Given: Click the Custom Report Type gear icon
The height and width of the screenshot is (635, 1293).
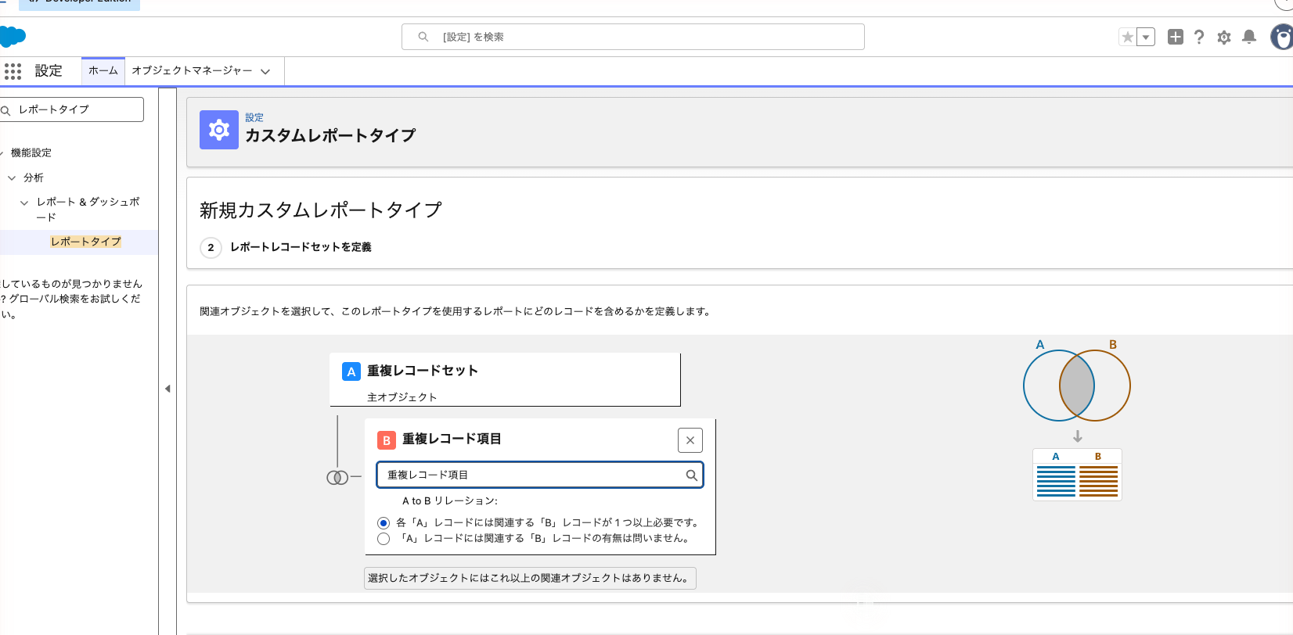Looking at the screenshot, I should click(219, 130).
